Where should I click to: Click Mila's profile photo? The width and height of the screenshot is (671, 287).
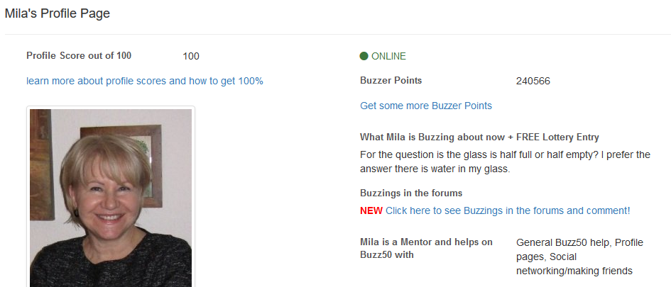(111, 198)
